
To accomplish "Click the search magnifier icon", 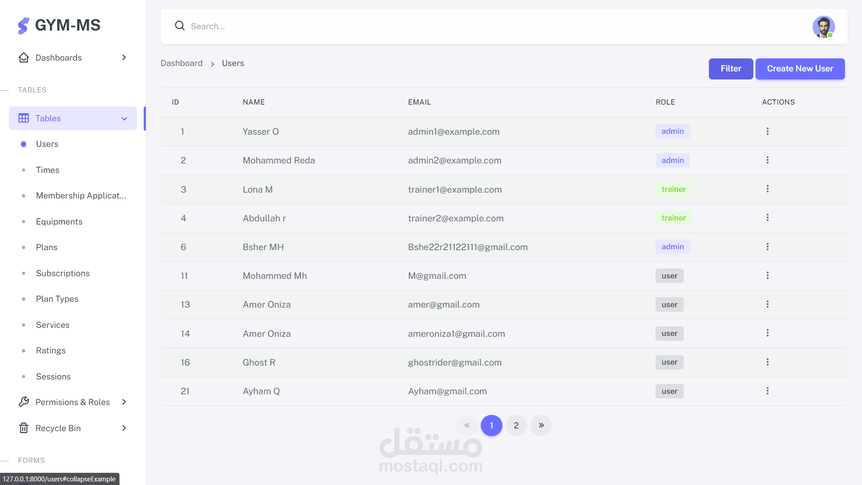I will tap(180, 26).
